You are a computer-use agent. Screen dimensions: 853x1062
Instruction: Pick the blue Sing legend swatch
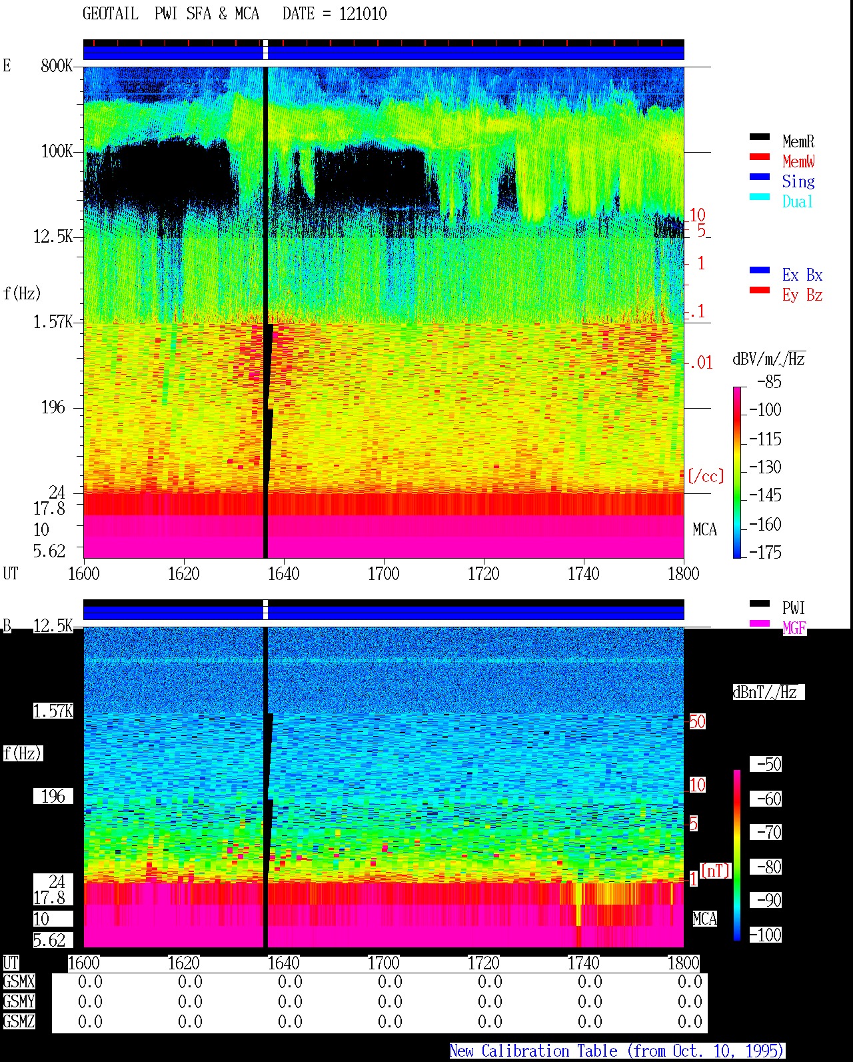[760, 177]
